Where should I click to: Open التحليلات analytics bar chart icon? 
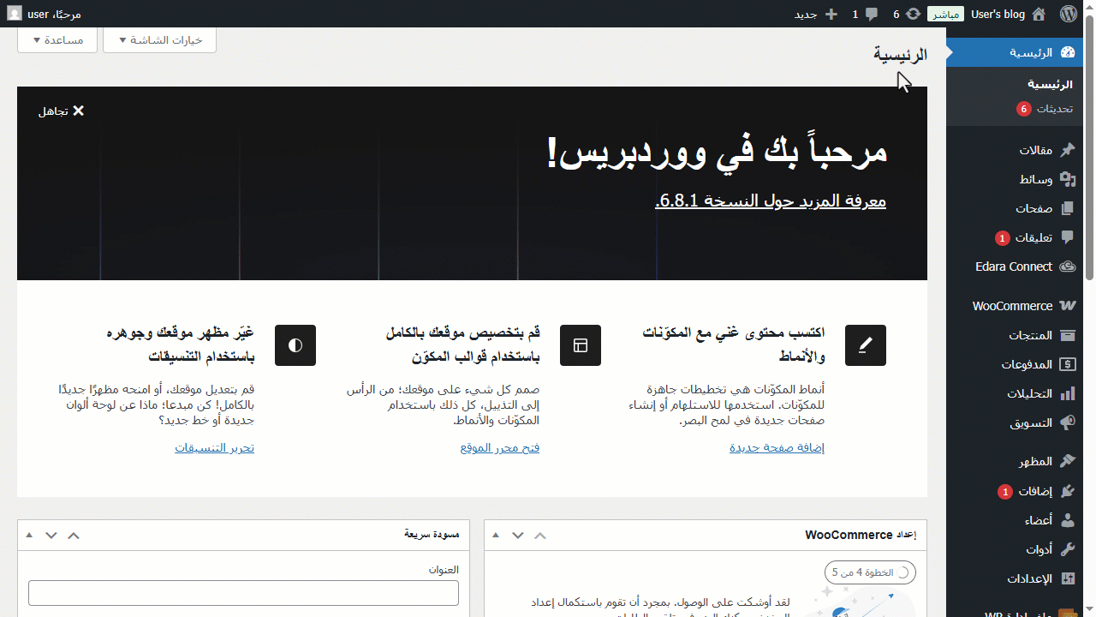tap(1067, 393)
